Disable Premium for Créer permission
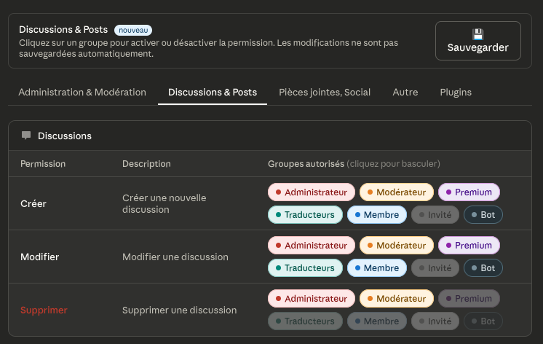 tap(468, 192)
